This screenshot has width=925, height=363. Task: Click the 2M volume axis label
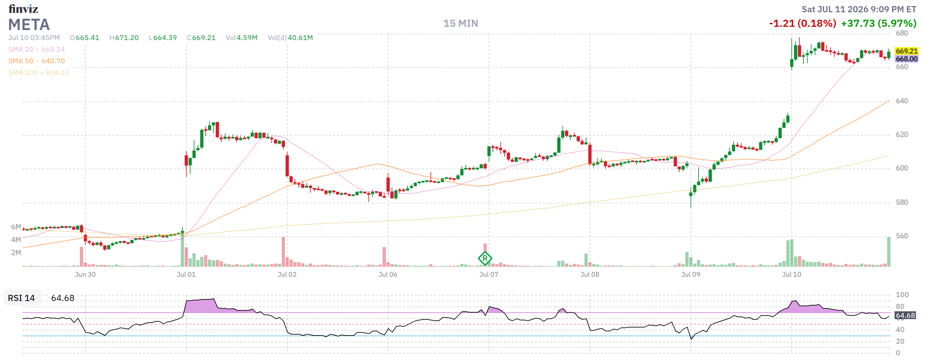click(16, 253)
